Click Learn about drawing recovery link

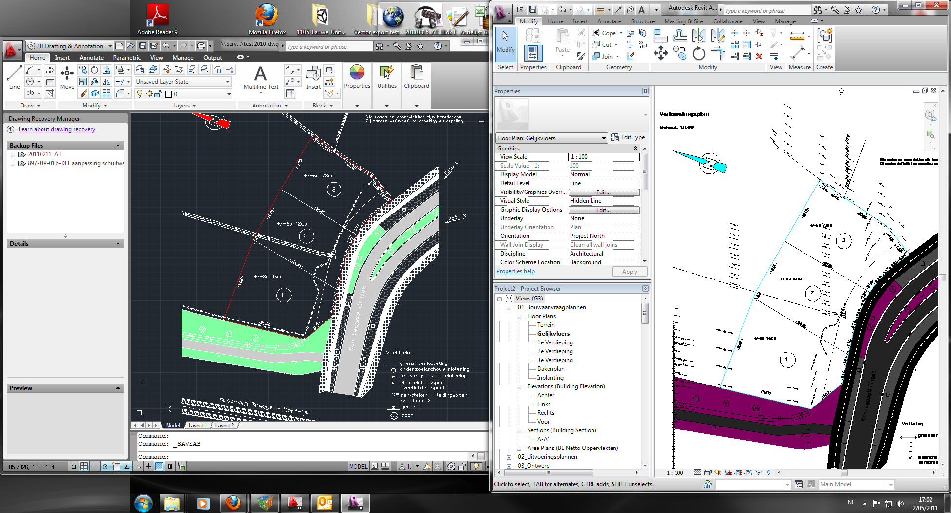[57, 129]
